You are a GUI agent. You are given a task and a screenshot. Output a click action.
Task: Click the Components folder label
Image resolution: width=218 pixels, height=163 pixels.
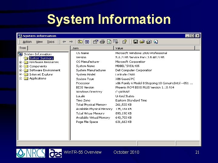[38, 66]
